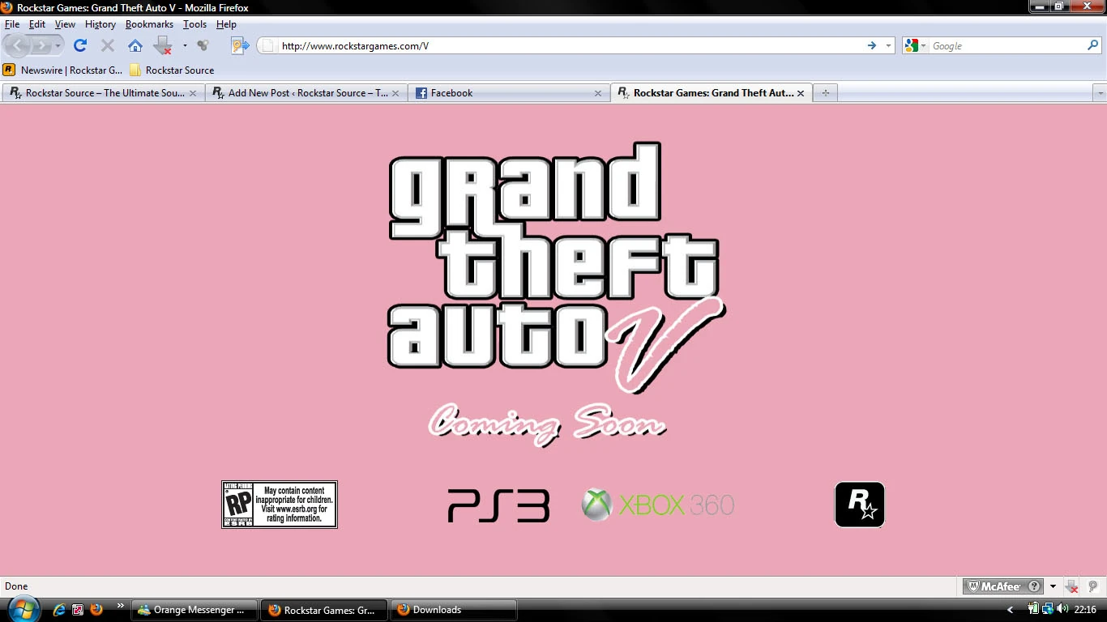
Task: Open the File menu
Action: coord(12,24)
